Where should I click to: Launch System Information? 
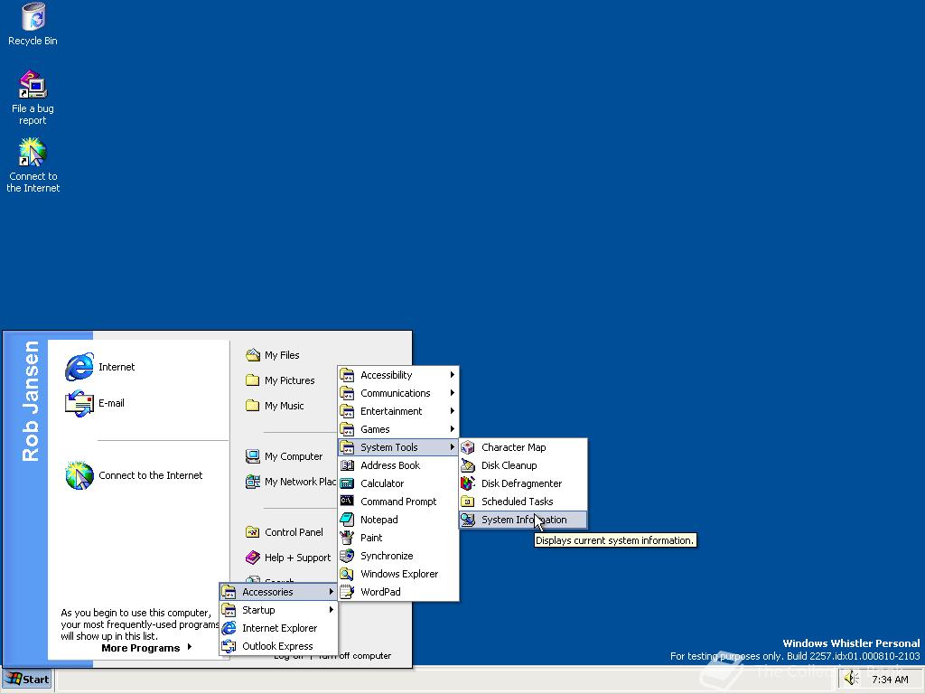click(x=523, y=520)
